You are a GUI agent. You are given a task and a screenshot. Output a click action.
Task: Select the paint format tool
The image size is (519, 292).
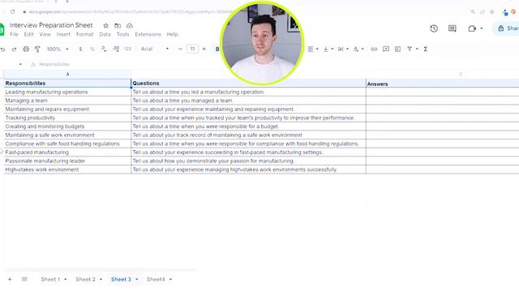click(x=37, y=49)
